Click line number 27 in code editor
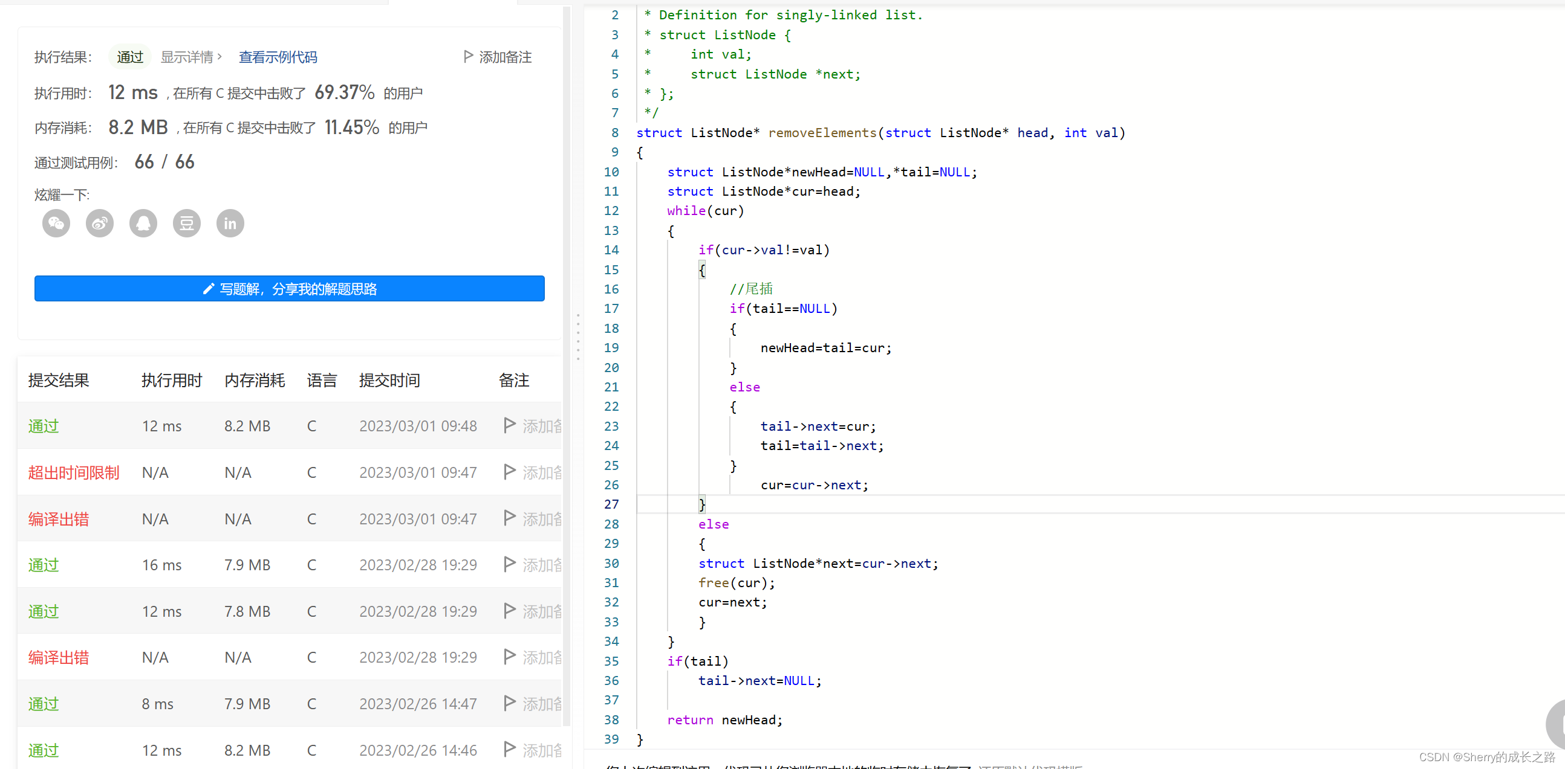Viewport: 1565px width, 769px height. pos(611,504)
